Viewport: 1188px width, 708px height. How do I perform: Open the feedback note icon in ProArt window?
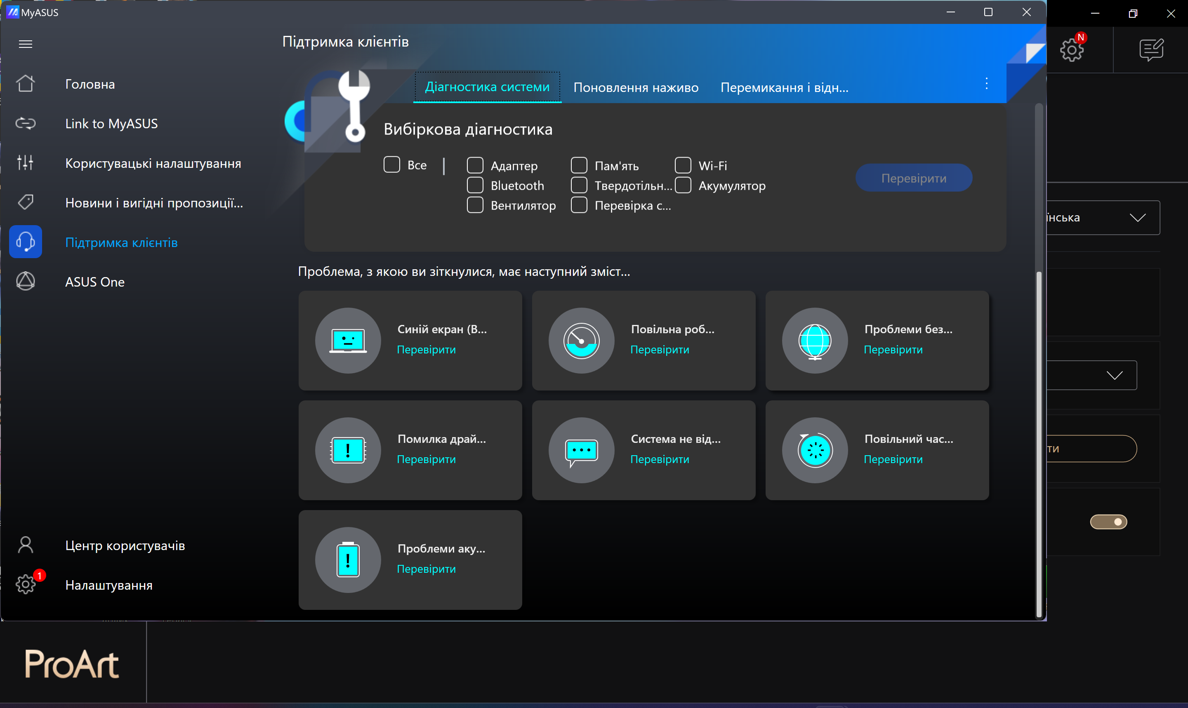(1151, 49)
